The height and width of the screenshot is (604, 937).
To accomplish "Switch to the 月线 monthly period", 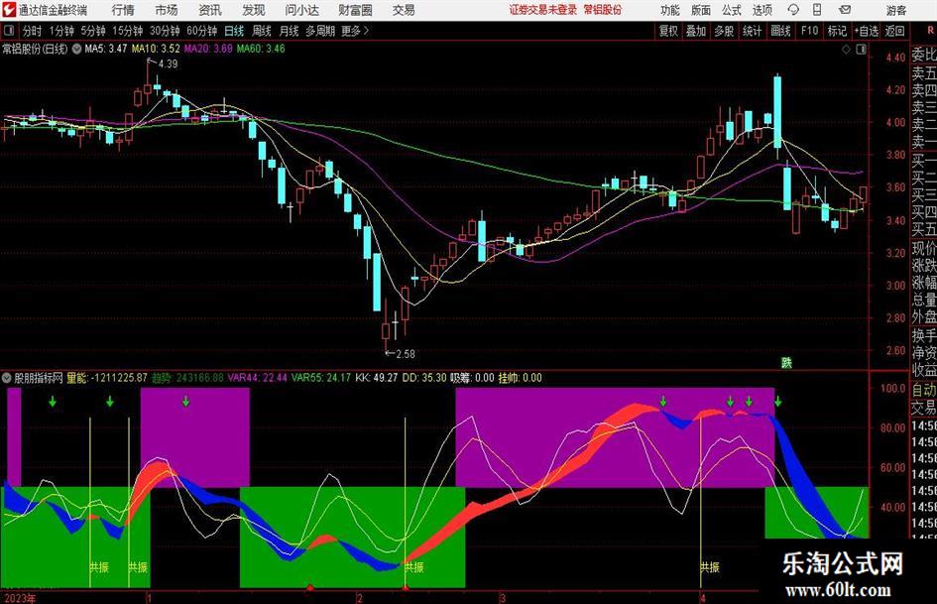I will tap(290, 31).
